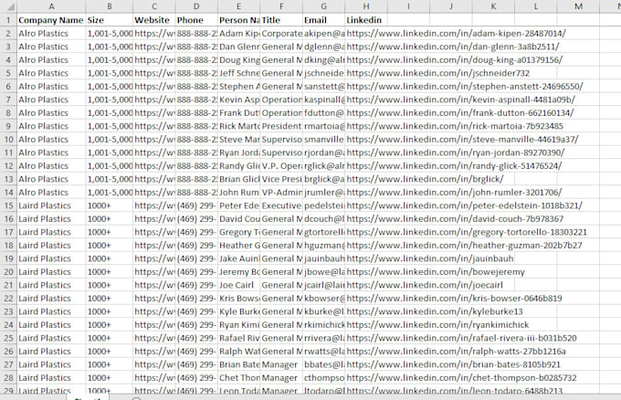
Task: Select the Joe Cairl name cell
Action: [x=239, y=285]
